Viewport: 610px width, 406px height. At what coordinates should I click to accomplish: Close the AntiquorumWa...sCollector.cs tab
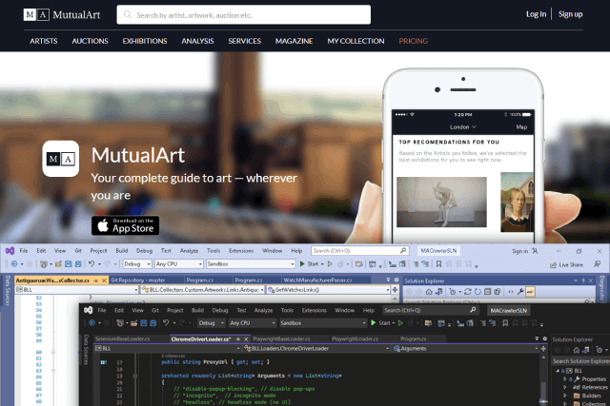[x=104, y=280]
